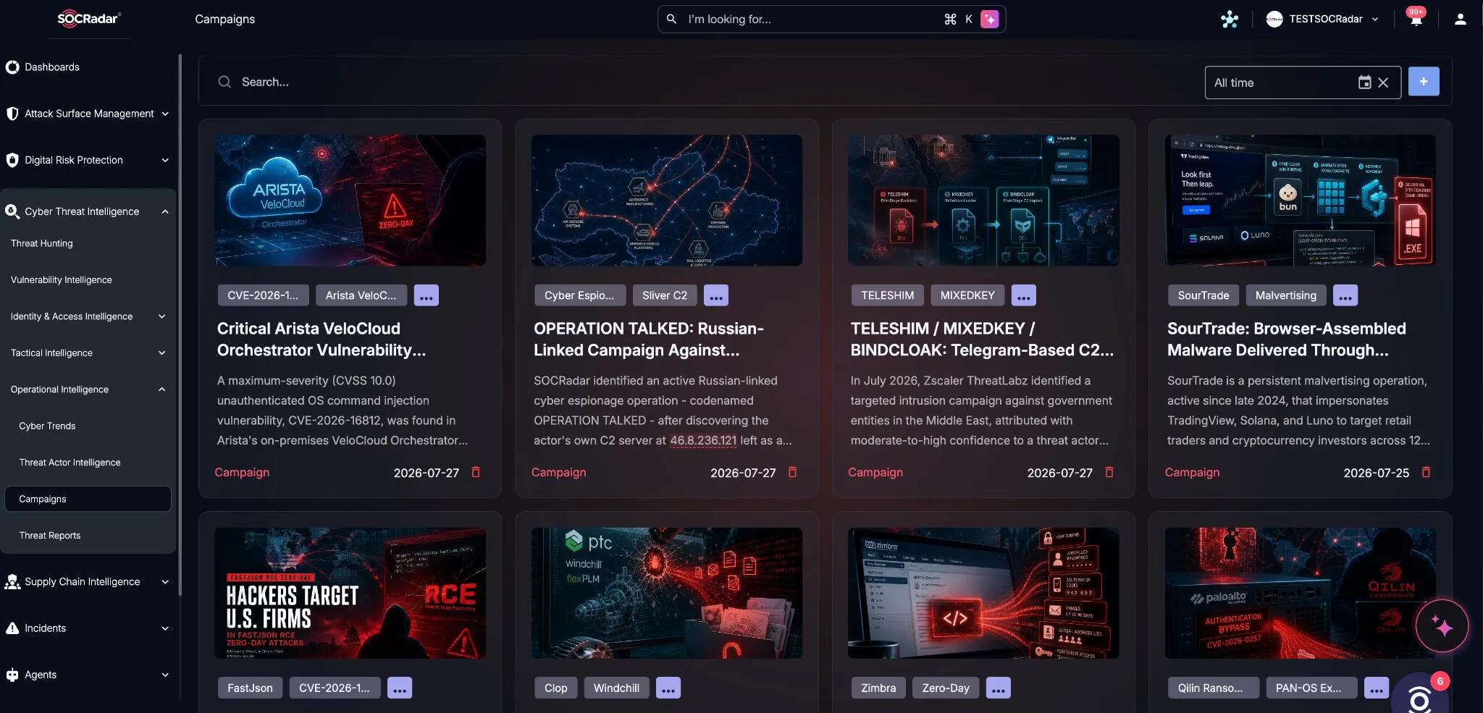
Task: Click the Sliver C2 tag
Action: [665, 295]
